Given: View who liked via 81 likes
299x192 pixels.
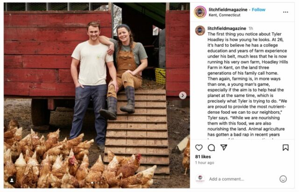Looking at the screenshot, I should (x=204, y=157).
